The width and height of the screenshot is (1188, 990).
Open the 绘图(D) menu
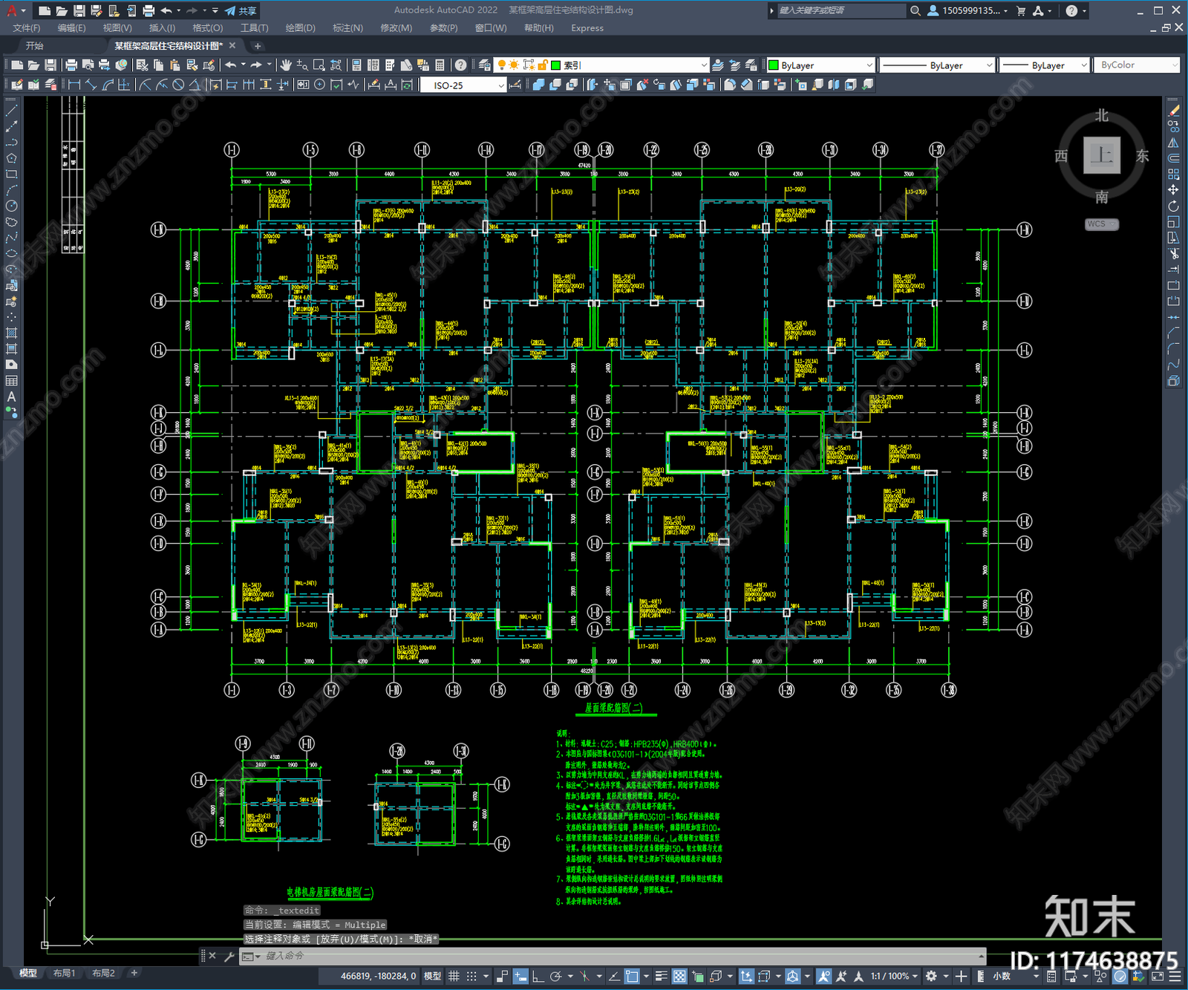pyautogui.click(x=301, y=28)
